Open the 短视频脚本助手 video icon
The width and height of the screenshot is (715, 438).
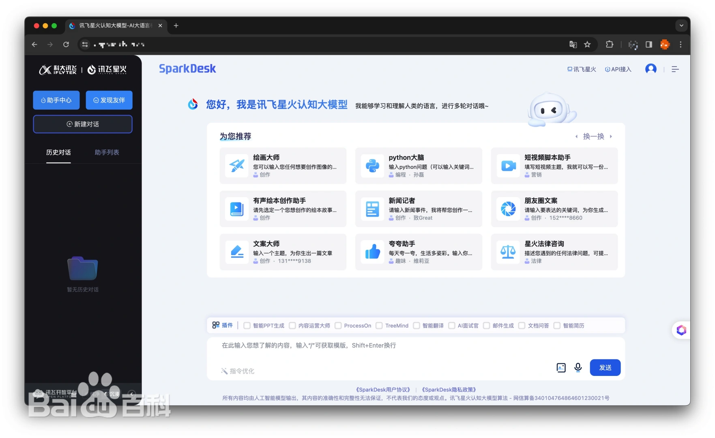508,165
